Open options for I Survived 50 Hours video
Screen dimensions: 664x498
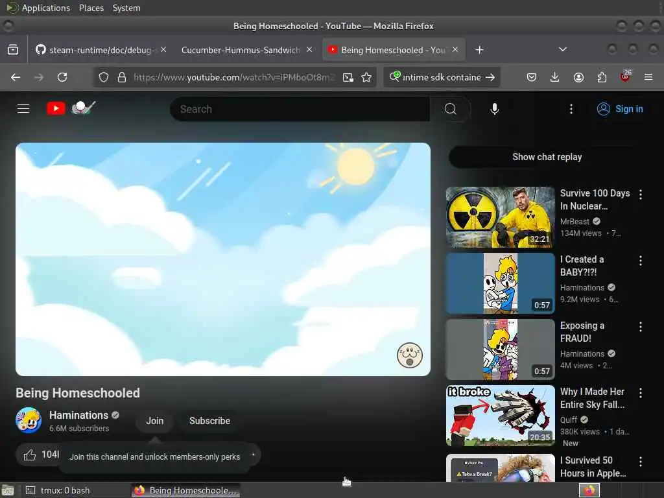pos(640,461)
